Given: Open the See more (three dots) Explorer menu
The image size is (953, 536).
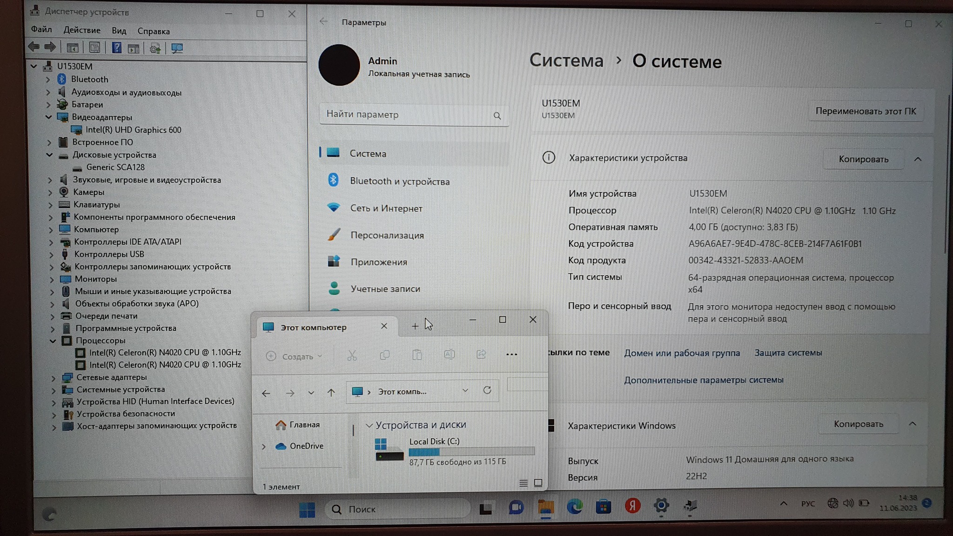Looking at the screenshot, I should coord(511,355).
